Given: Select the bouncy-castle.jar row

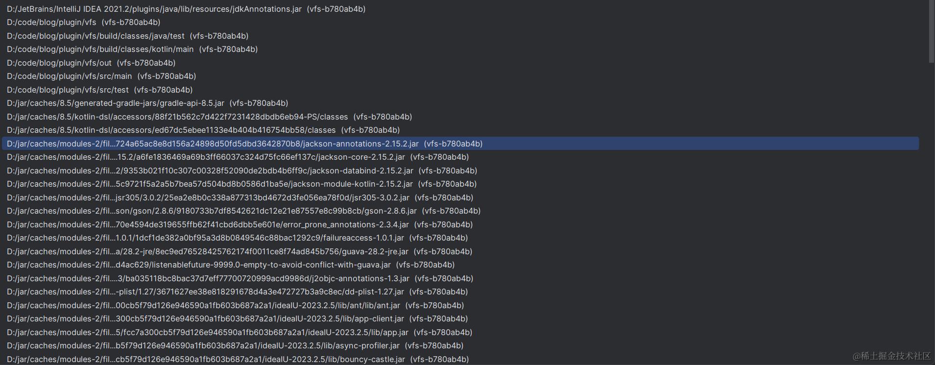Looking at the screenshot, I should 460,359.
